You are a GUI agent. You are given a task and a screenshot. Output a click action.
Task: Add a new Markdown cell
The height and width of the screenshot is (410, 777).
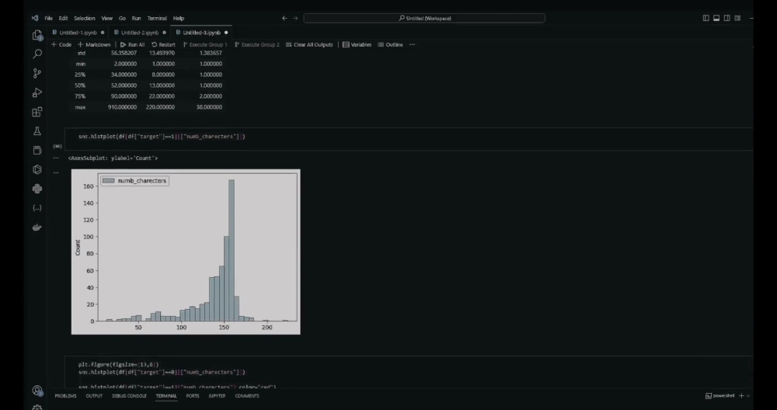tap(94, 44)
